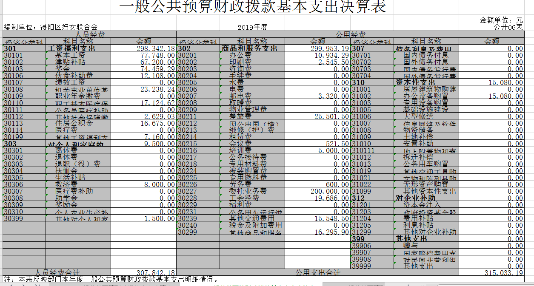
Task: Click the 编制单位 浔阳区妇女联合会 cell
Action: pos(51,27)
